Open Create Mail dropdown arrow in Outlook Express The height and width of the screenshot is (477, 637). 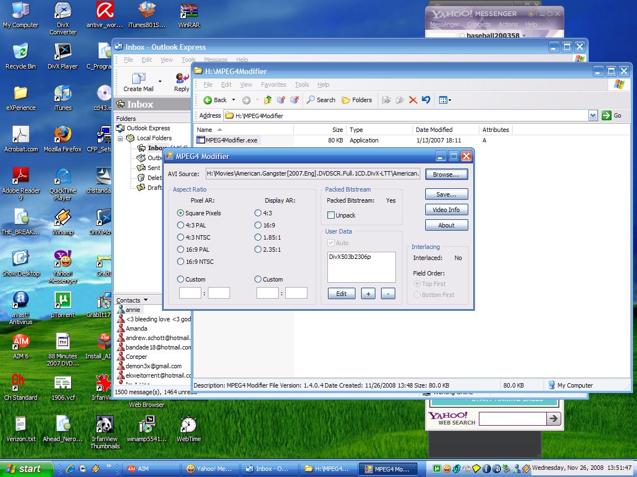click(160, 82)
